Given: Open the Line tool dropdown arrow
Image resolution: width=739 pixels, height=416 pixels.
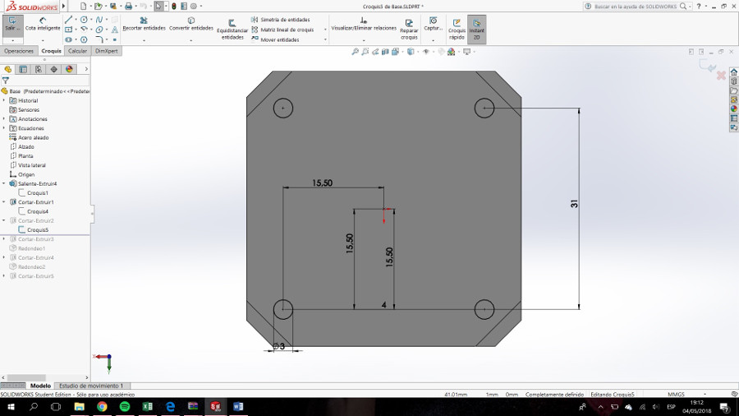Looking at the screenshot, I should point(76,20).
